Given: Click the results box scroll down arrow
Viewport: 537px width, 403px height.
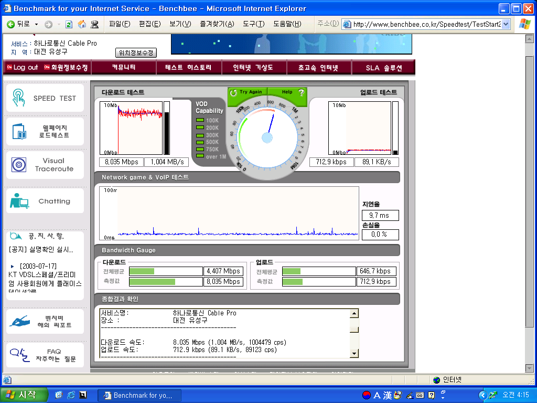Looking at the screenshot, I should [x=354, y=353].
